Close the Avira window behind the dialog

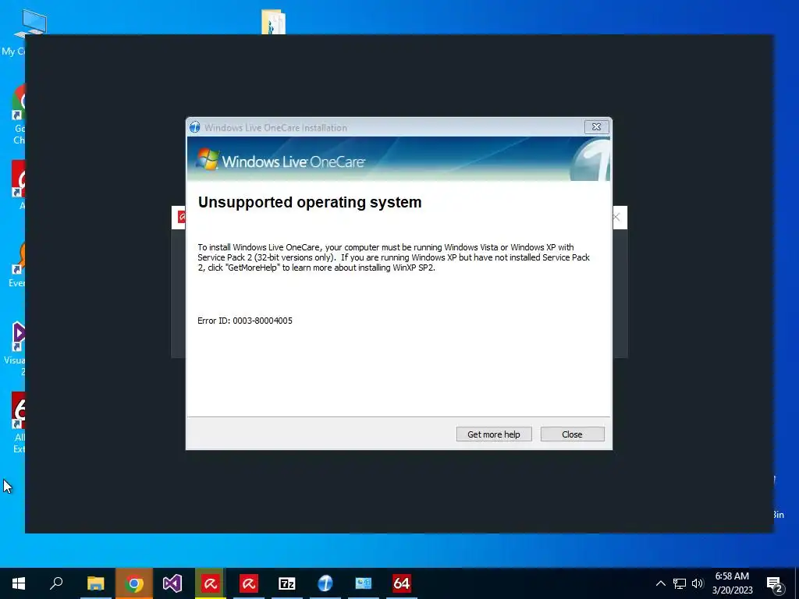(x=616, y=218)
